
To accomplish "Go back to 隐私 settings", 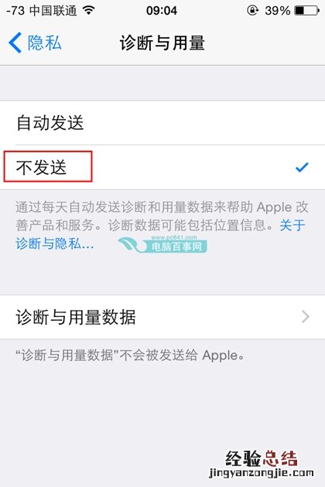I will click(35, 43).
